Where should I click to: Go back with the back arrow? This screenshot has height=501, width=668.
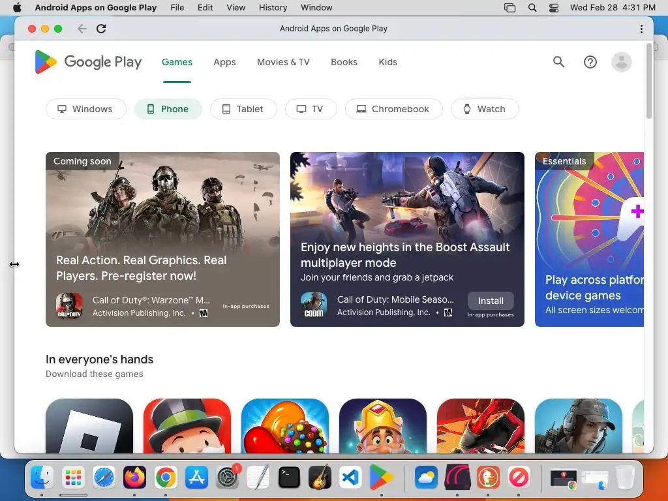[x=82, y=29]
